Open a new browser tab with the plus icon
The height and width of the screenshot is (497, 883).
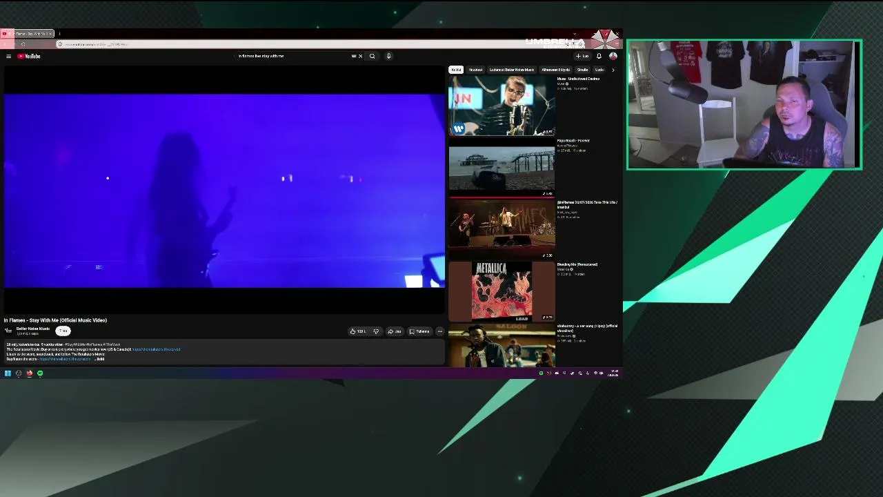click(59, 33)
